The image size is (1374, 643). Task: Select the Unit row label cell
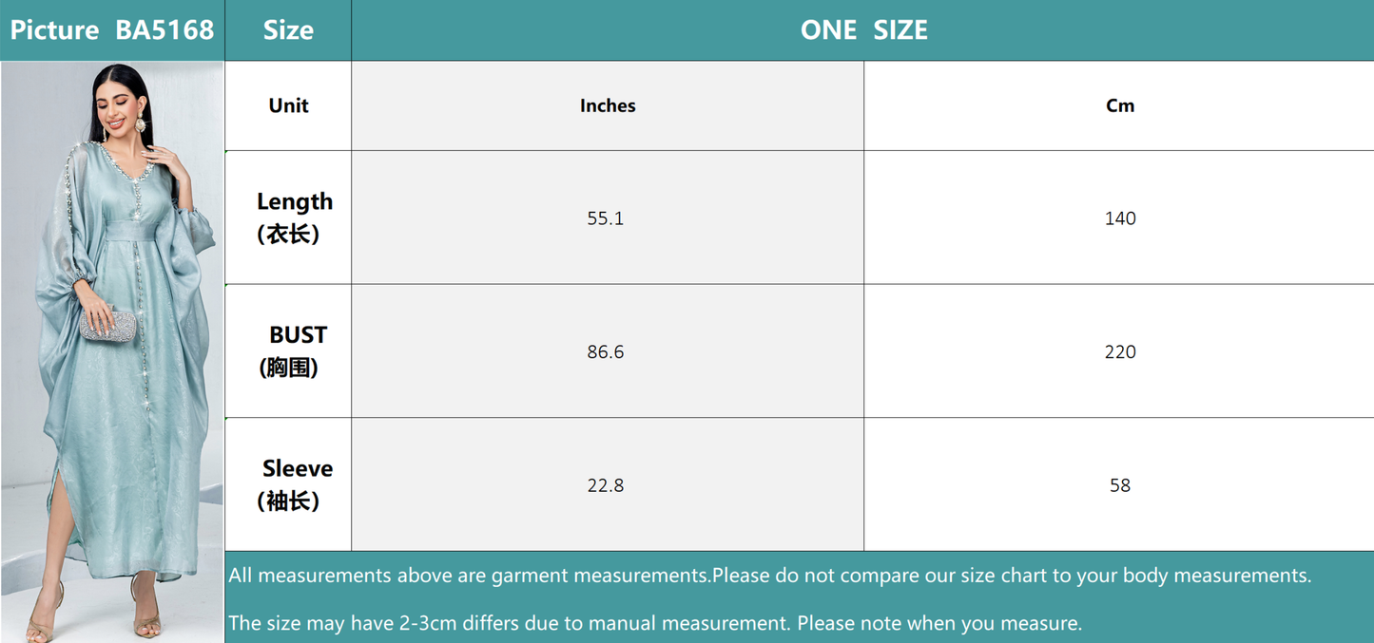(x=288, y=105)
